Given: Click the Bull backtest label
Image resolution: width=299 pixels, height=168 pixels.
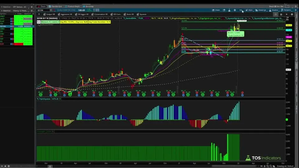Looking at the screenshot, I should (39, 22).
